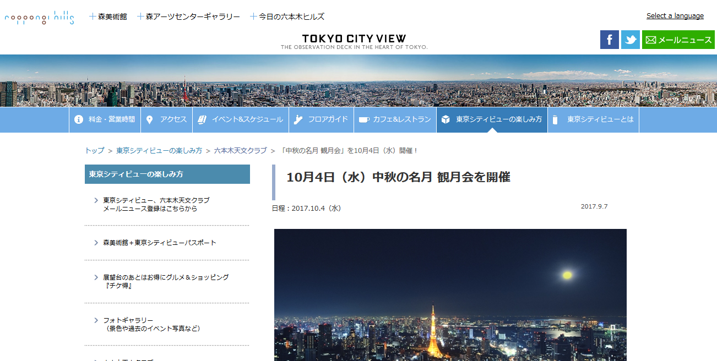
Task: Click the Tokyo panorama banner image
Action: 358,80
